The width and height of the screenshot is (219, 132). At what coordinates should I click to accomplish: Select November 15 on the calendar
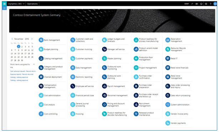[x=19, y=54]
